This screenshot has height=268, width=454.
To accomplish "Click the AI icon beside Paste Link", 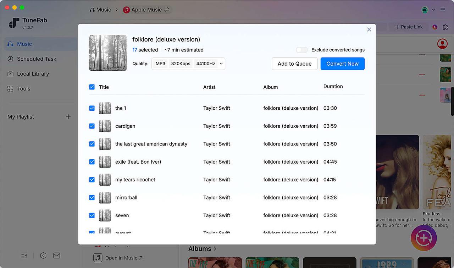I will tap(434, 27).
